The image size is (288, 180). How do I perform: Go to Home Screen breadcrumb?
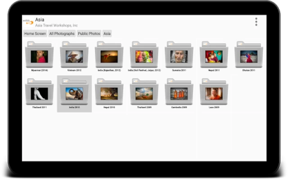35,34
